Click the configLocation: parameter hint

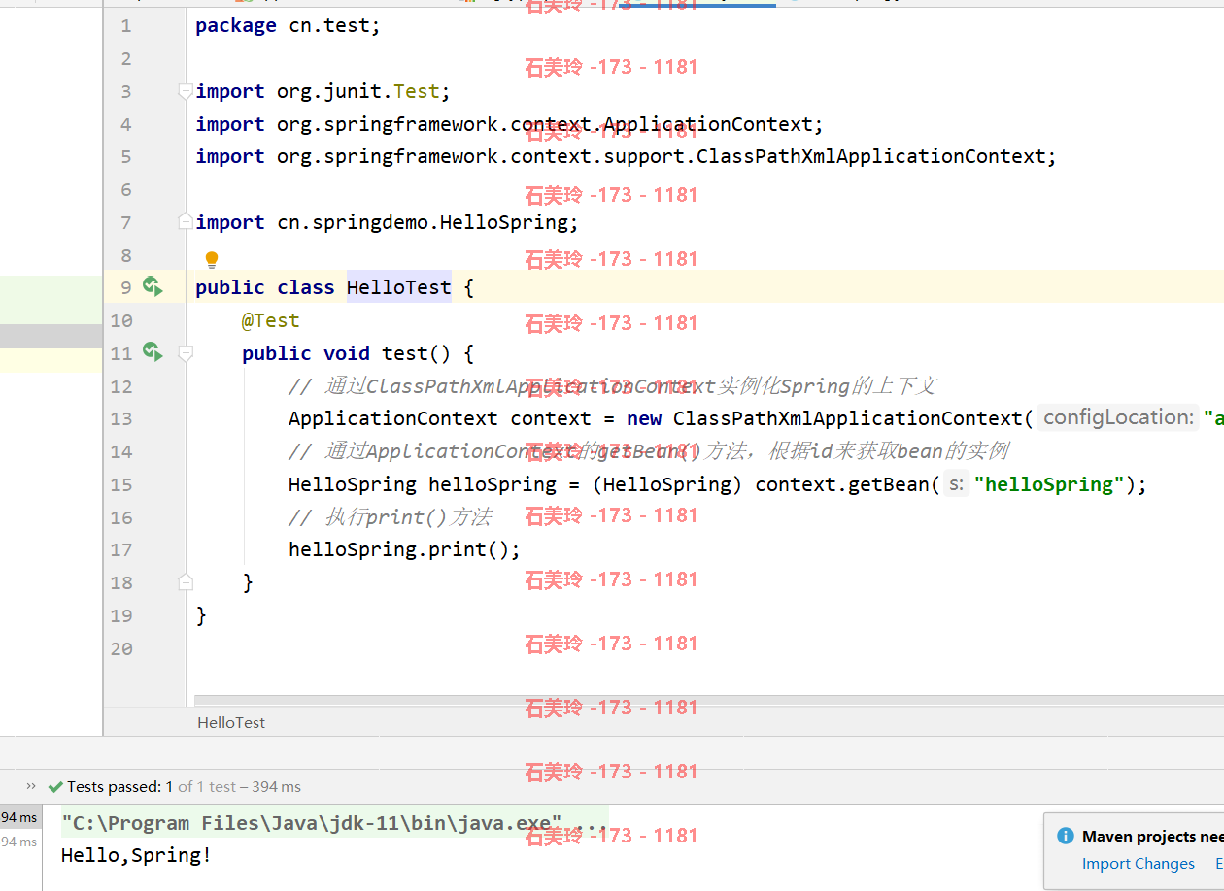click(1117, 418)
